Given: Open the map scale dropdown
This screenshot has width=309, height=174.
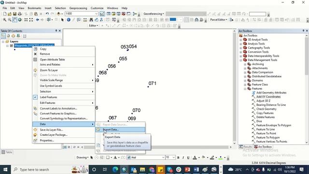Looking at the screenshot, I should 97,14.
